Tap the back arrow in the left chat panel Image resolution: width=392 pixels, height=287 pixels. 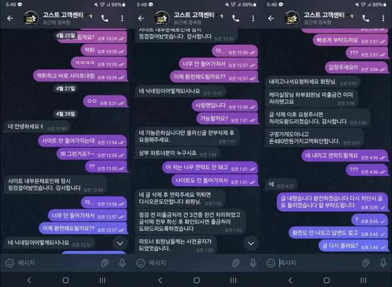[10, 18]
